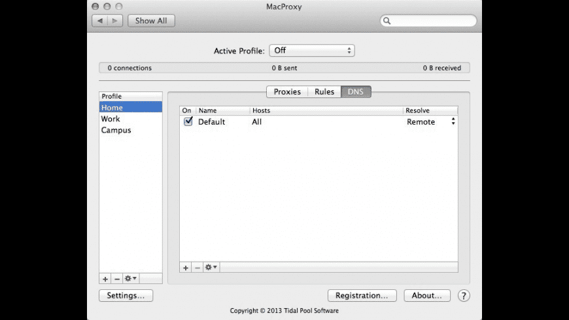Zoom the MacProxy window
Image resolution: width=569 pixels, height=320 pixels.
118,6
